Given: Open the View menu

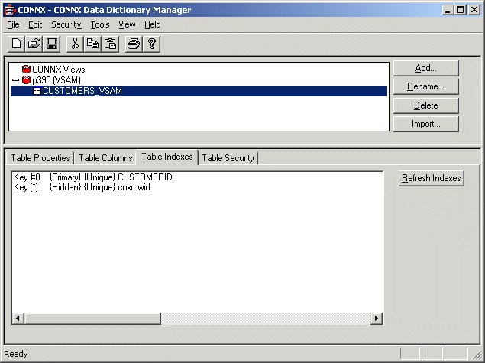Looking at the screenshot, I should tap(127, 24).
